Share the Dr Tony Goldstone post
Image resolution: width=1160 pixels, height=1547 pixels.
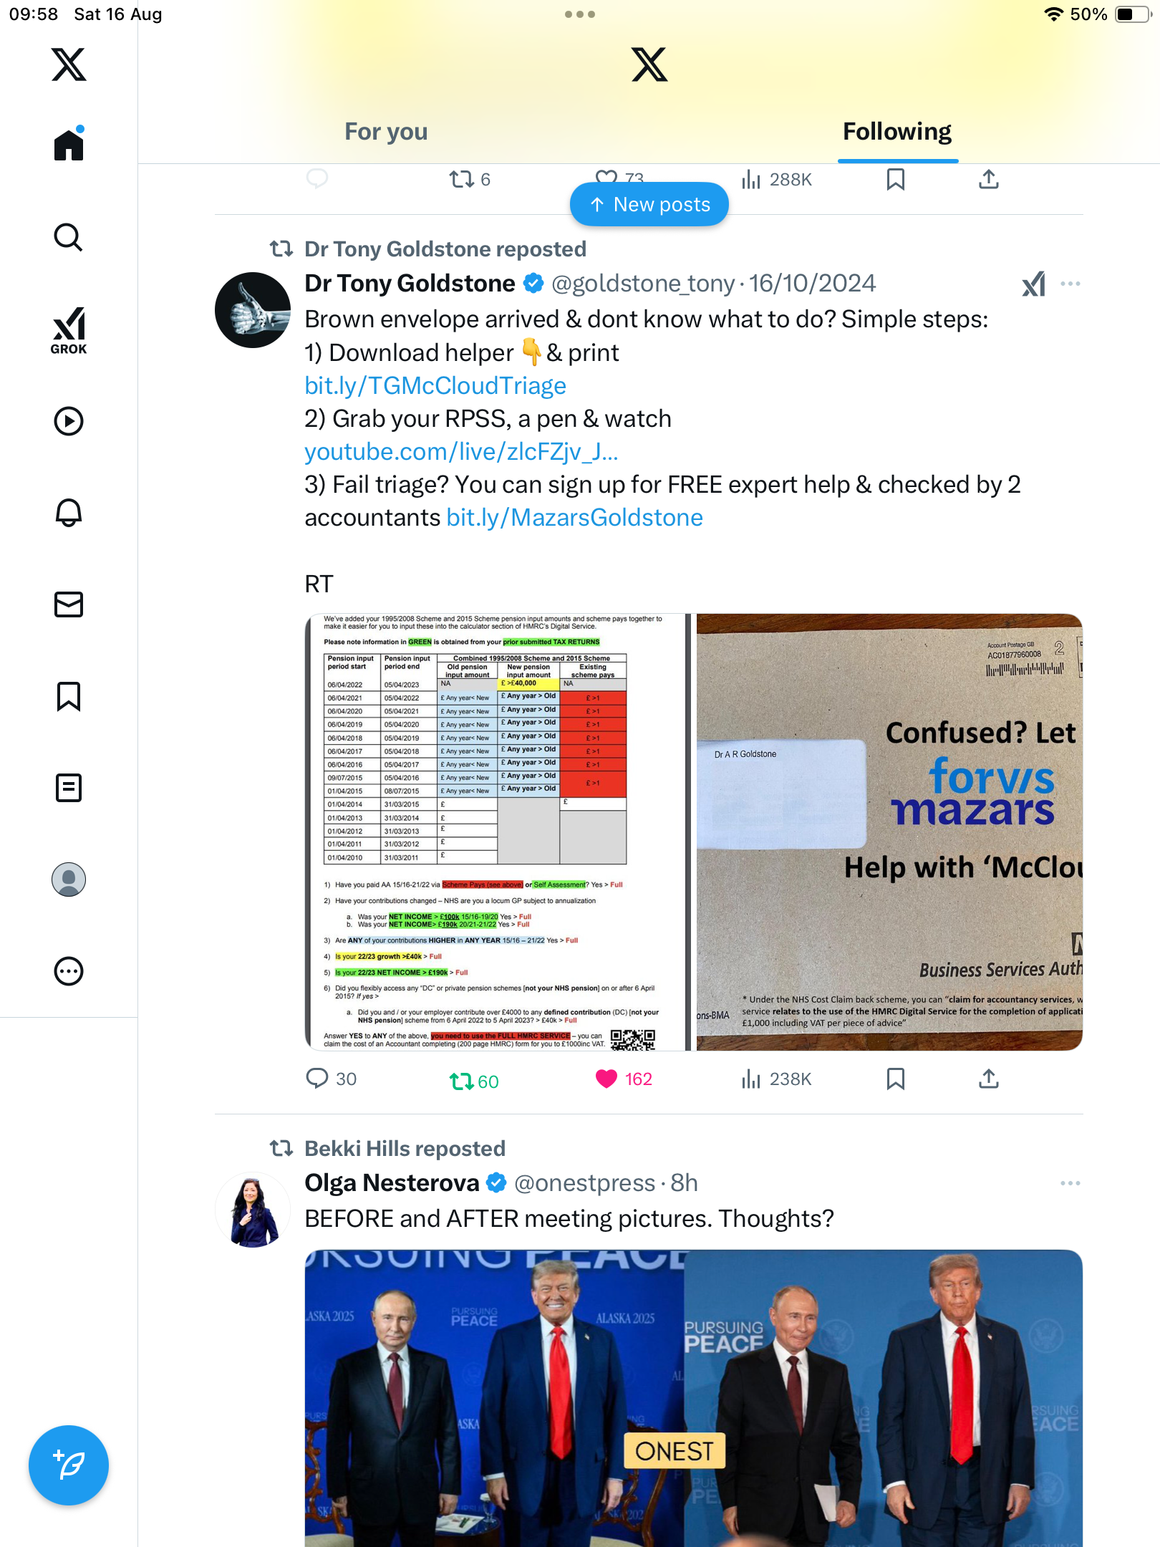pos(989,1079)
